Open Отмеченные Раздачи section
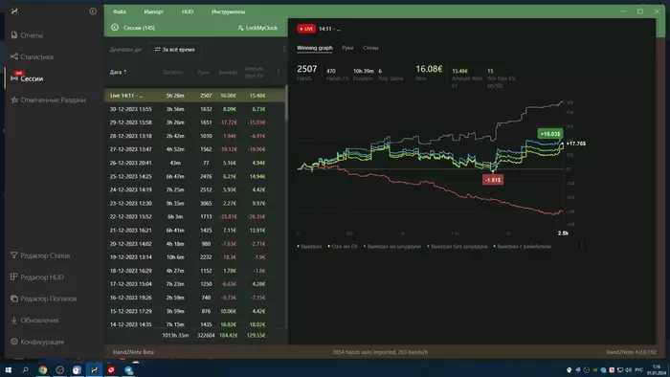 click(48, 100)
